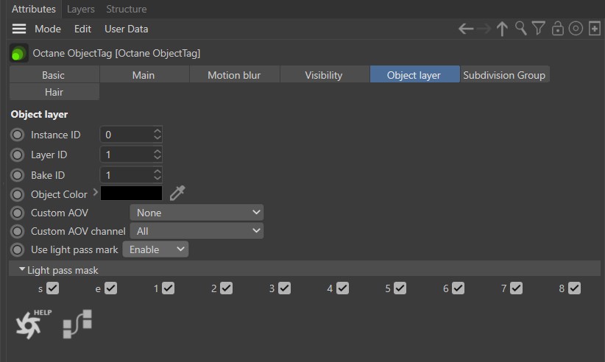605x362 pixels.
Task: Switch to the Main tab
Action: (x=144, y=74)
